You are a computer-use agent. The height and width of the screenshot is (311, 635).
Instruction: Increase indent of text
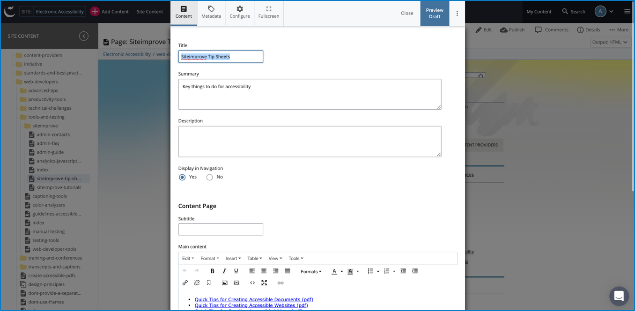[415, 271]
